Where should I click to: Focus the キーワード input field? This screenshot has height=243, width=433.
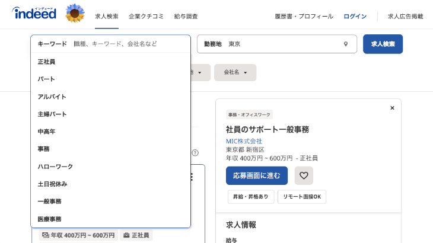[x=110, y=44]
